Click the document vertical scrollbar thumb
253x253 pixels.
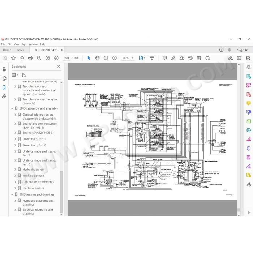point(239,210)
